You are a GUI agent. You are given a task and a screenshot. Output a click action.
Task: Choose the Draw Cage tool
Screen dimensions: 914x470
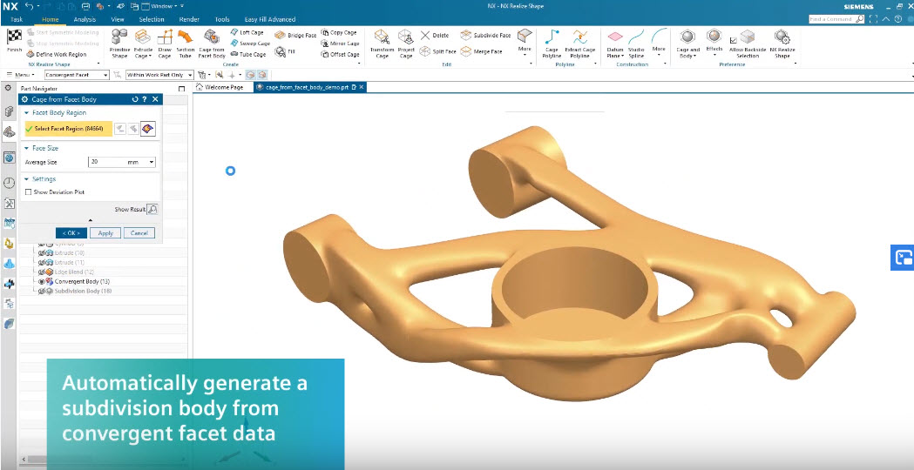point(165,42)
